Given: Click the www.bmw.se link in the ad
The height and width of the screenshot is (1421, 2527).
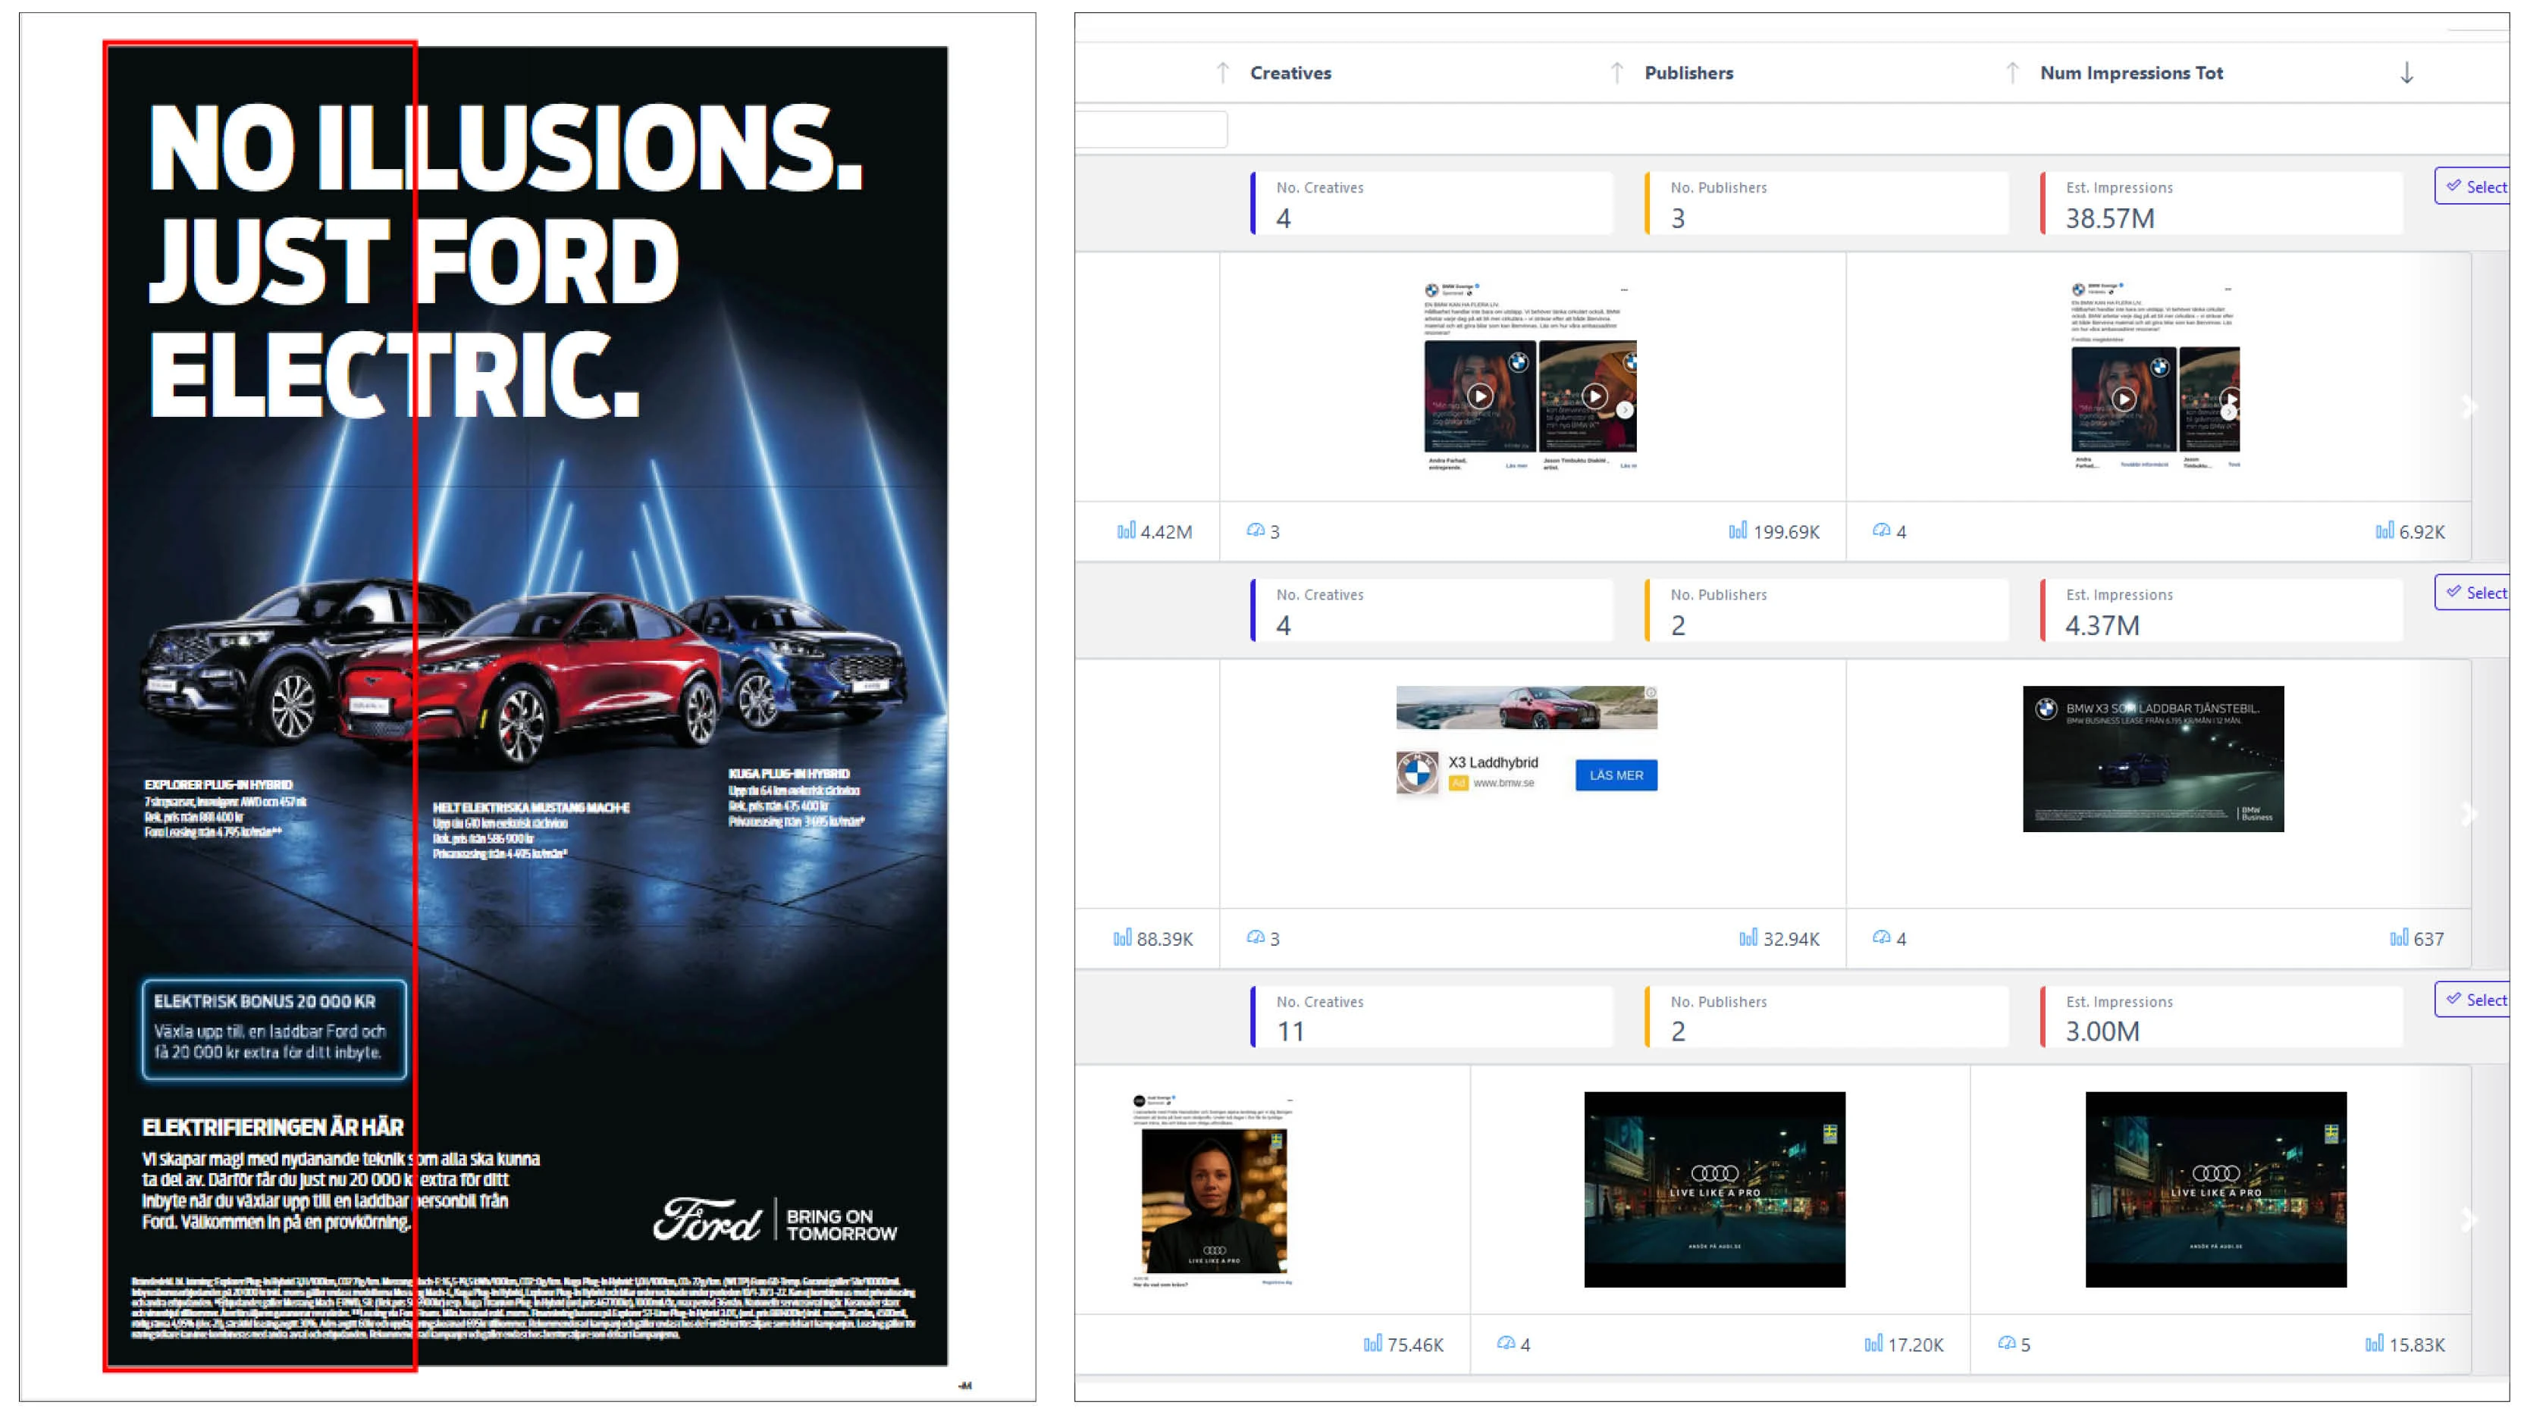Looking at the screenshot, I should tap(1503, 783).
